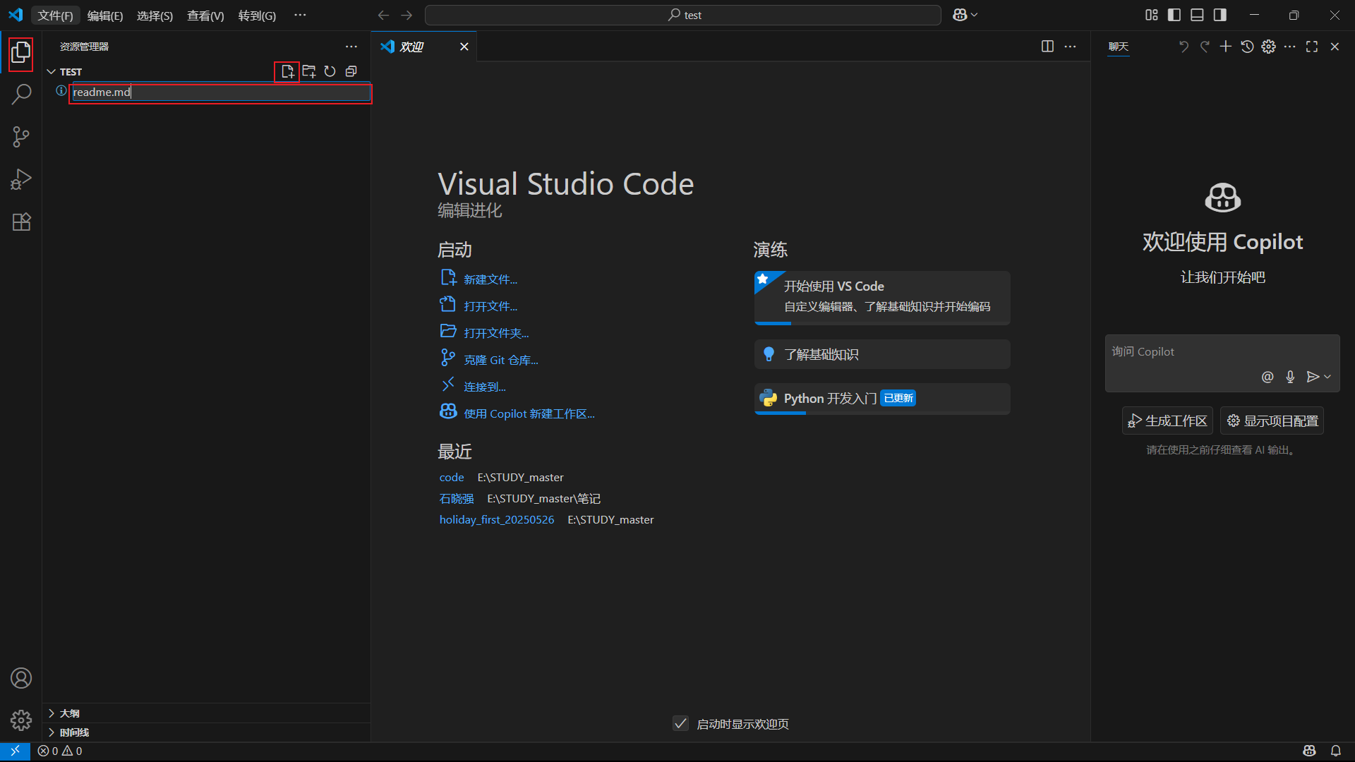This screenshot has height=762, width=1355.
Task: Open the Source Control view
Action: (x=21, y=137)
